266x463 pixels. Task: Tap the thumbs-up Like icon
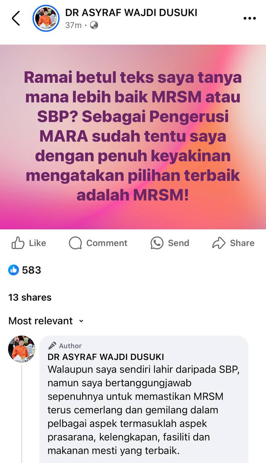point(18,243)
